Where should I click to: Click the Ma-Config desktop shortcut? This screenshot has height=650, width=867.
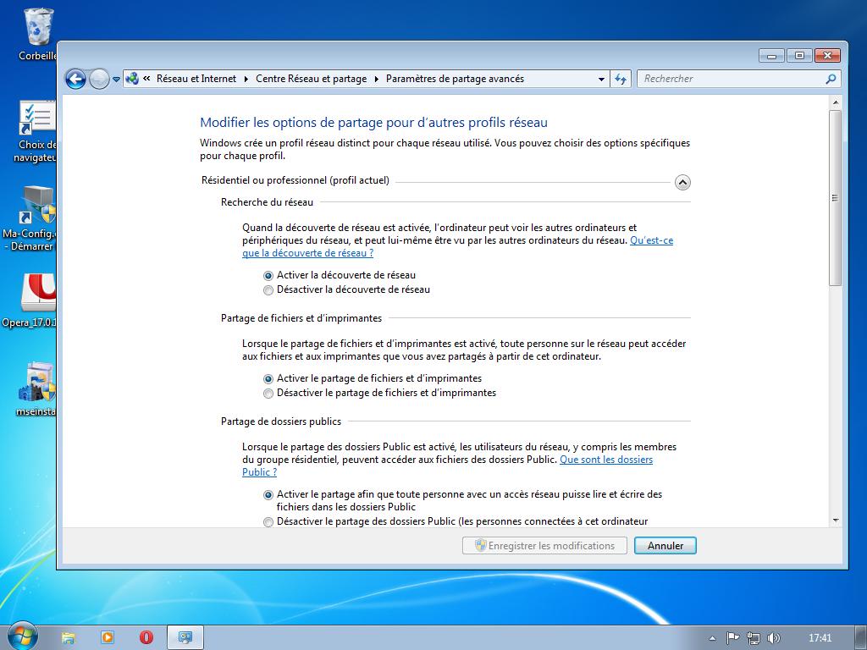pos(31,219)
